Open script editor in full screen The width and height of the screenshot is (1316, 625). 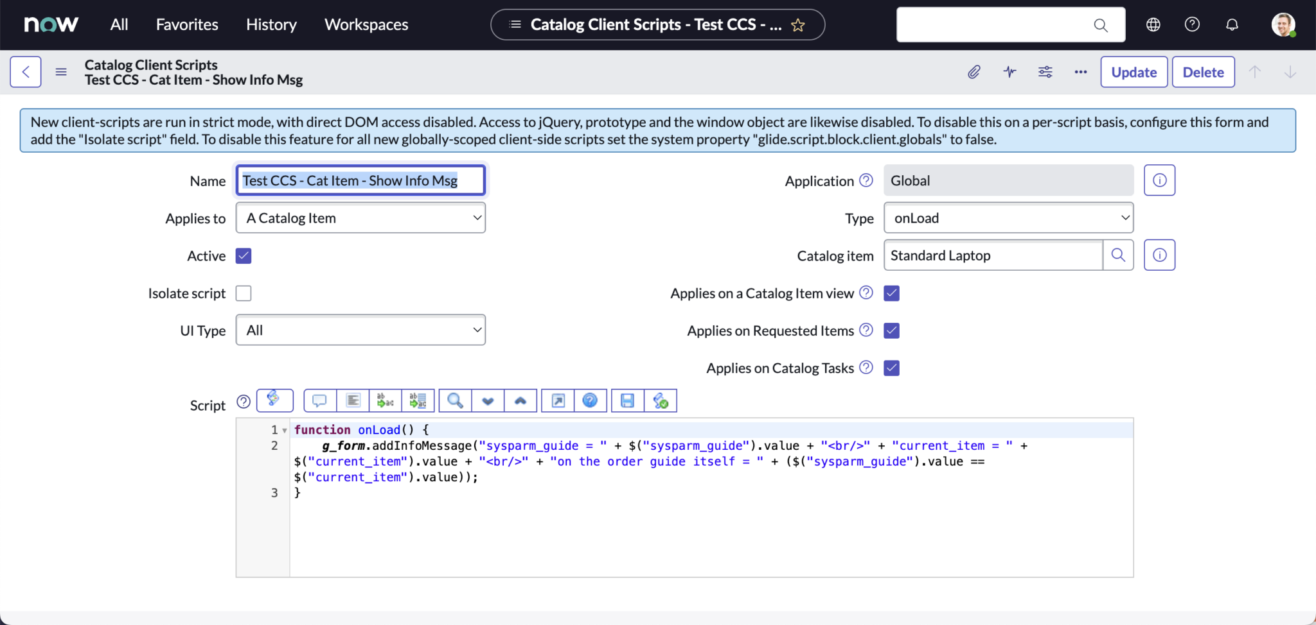(x=556, y=400)
